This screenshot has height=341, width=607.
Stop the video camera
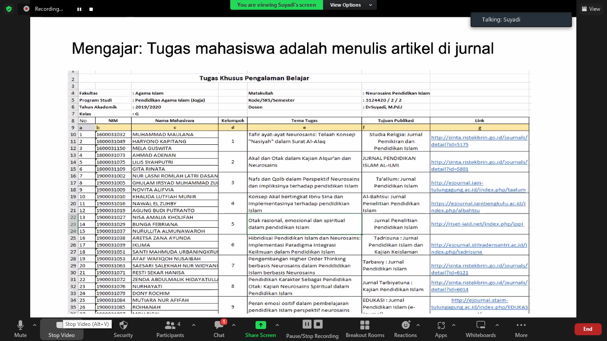(61, 329)
